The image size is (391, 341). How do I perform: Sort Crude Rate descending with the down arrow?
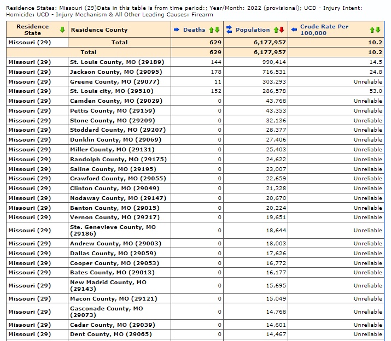378,30
